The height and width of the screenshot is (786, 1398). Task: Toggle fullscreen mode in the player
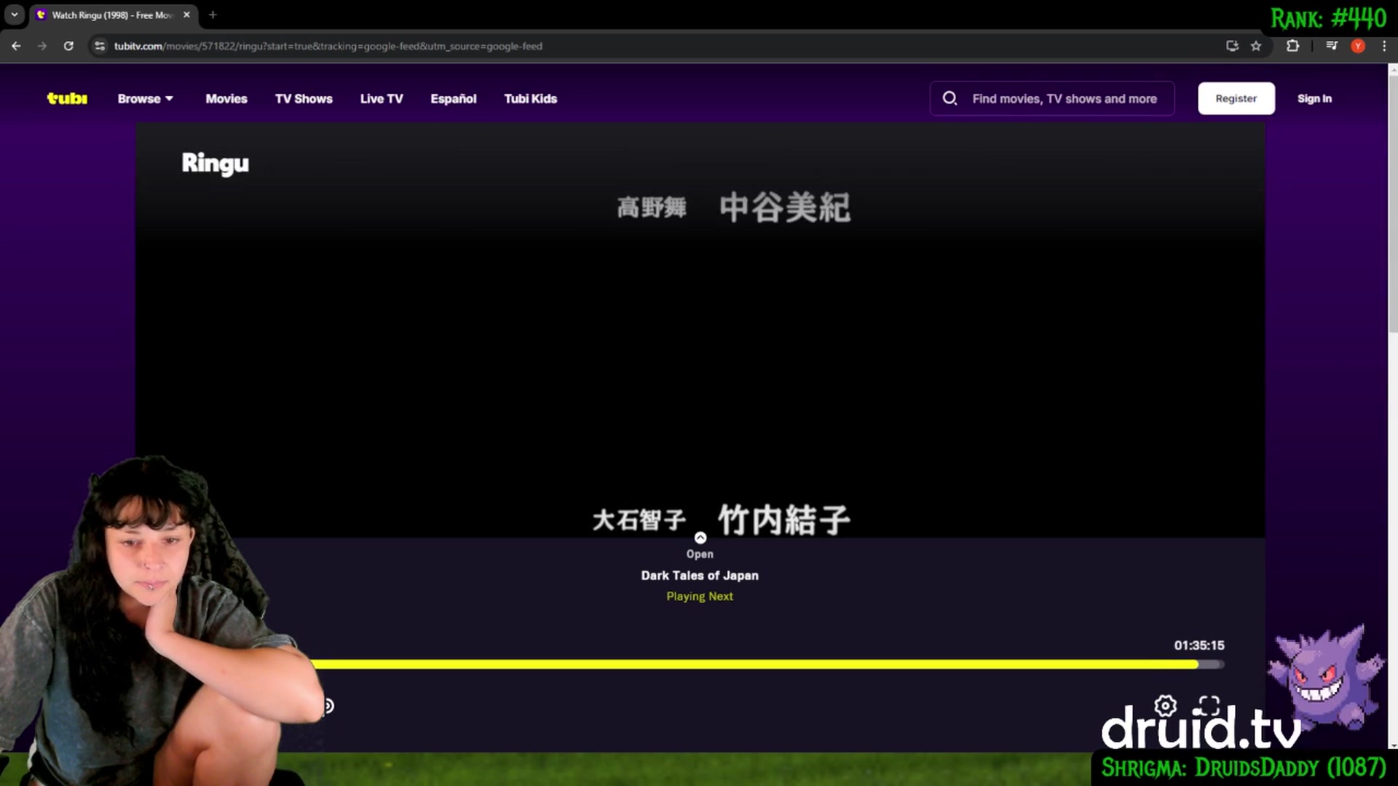pos(1209,705)
